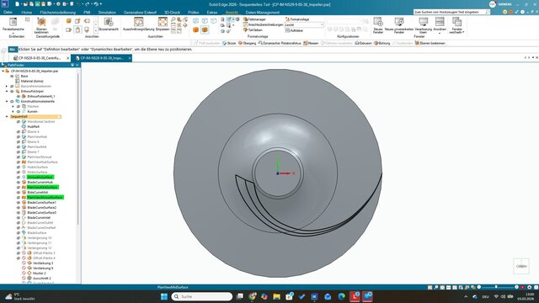The width and height of the screenshot is (539, 303).
Task: Select the Übergang command
Action: [x=247, y=43]
